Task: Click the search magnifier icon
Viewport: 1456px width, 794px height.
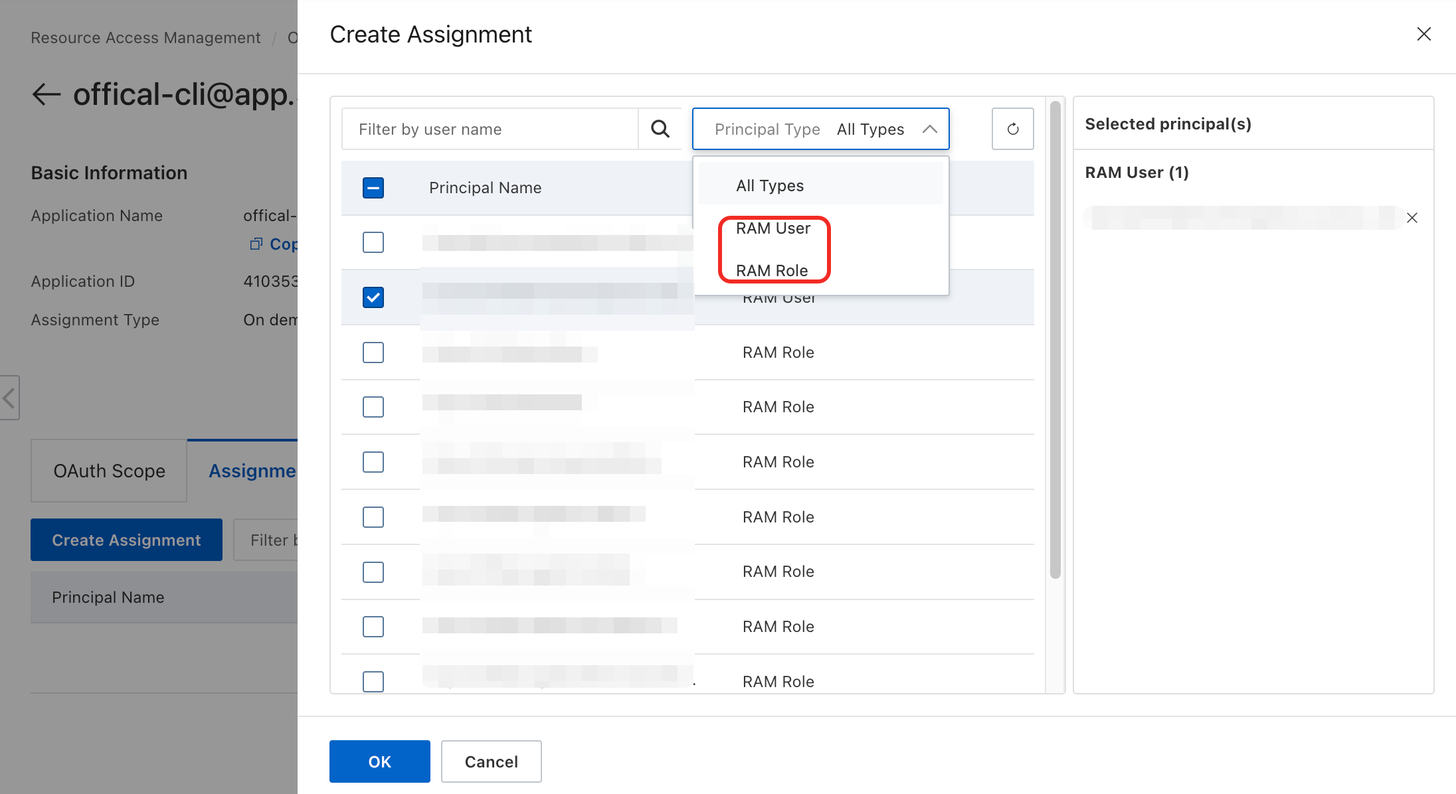Action: [x=660, y=129]
